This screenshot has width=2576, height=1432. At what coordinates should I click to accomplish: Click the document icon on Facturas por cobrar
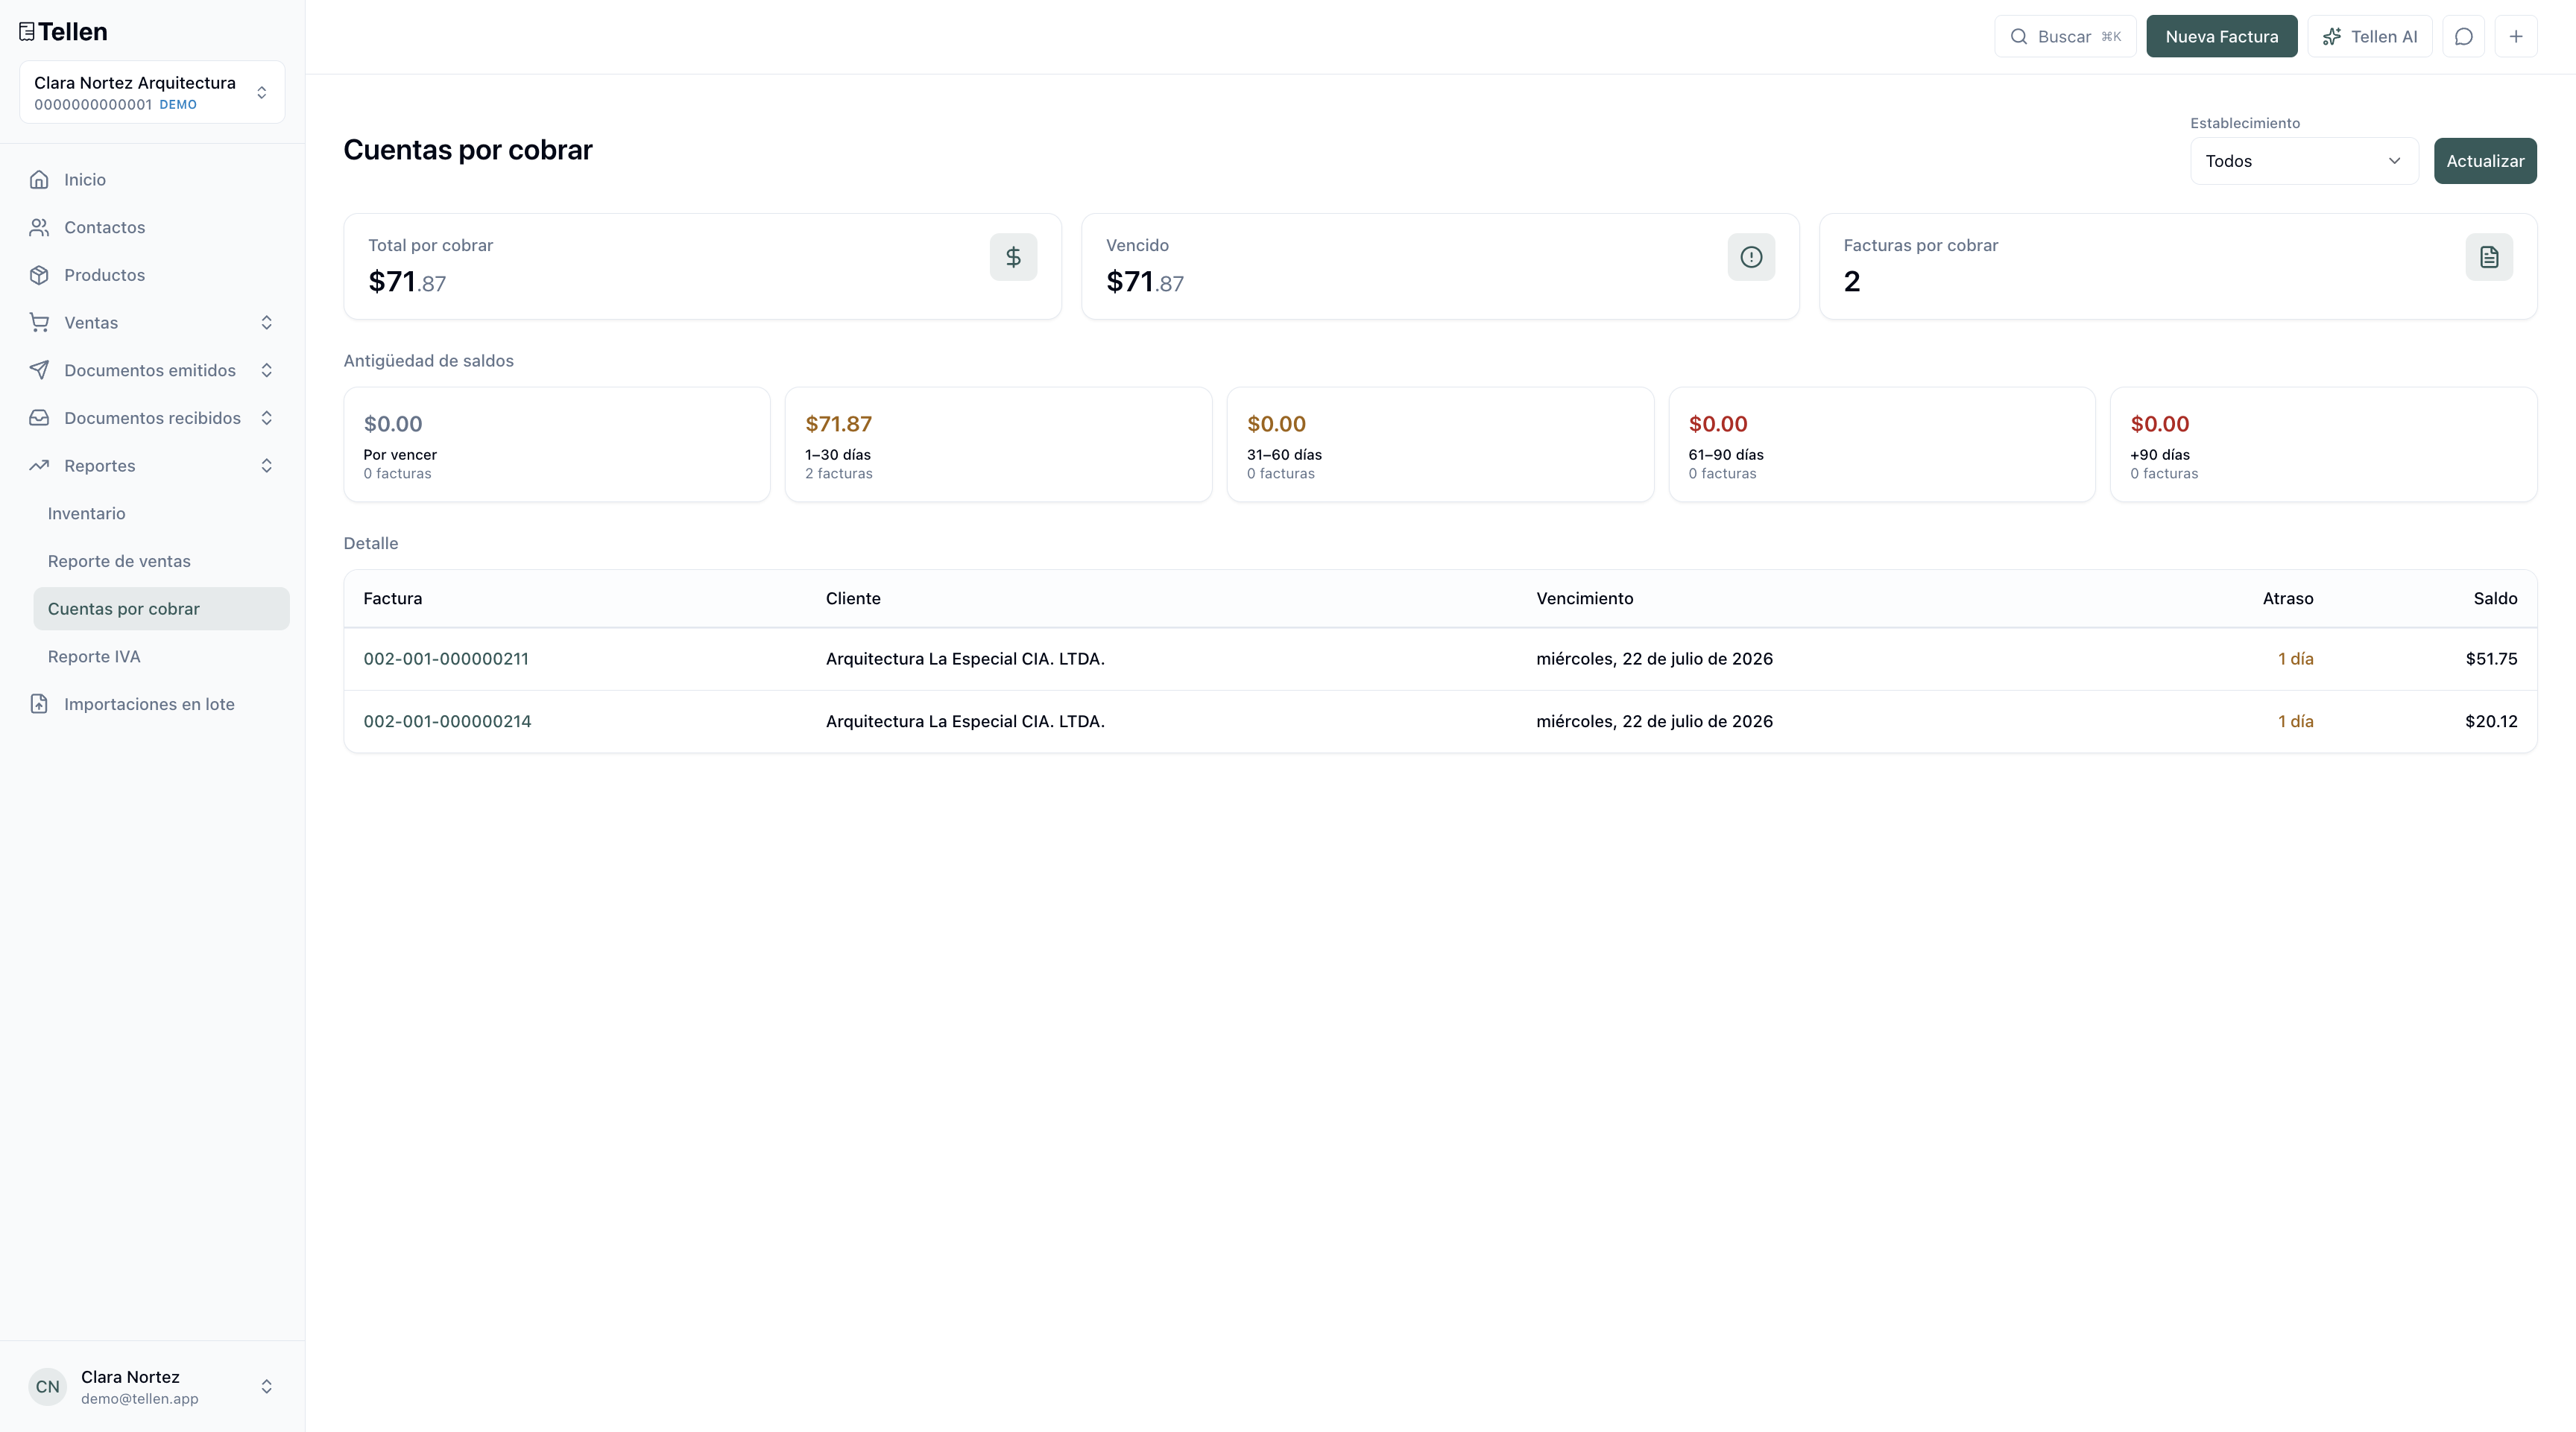point(2489,257)
